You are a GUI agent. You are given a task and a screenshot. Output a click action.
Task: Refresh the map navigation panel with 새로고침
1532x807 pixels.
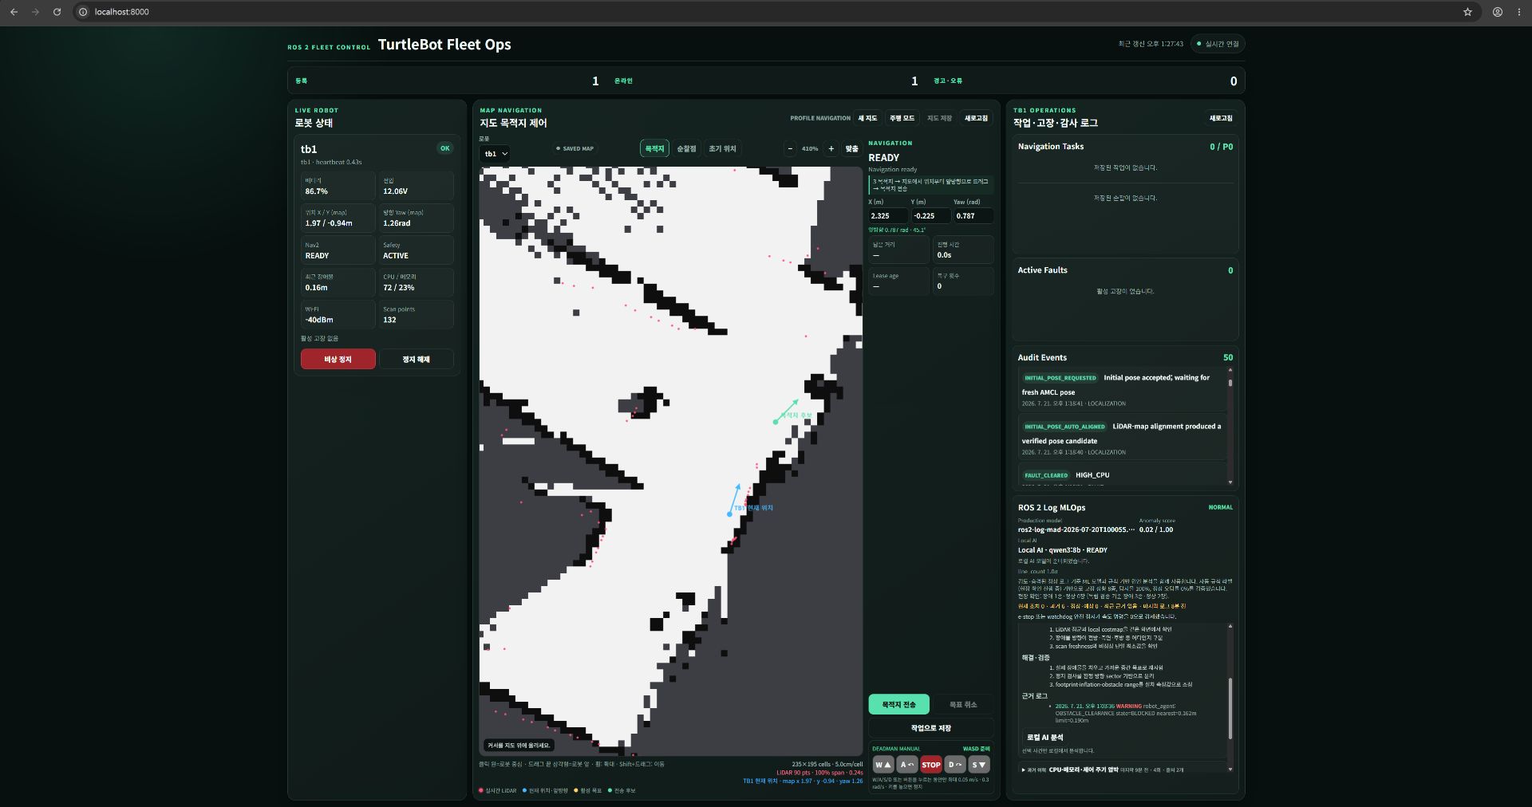(976, 118)
